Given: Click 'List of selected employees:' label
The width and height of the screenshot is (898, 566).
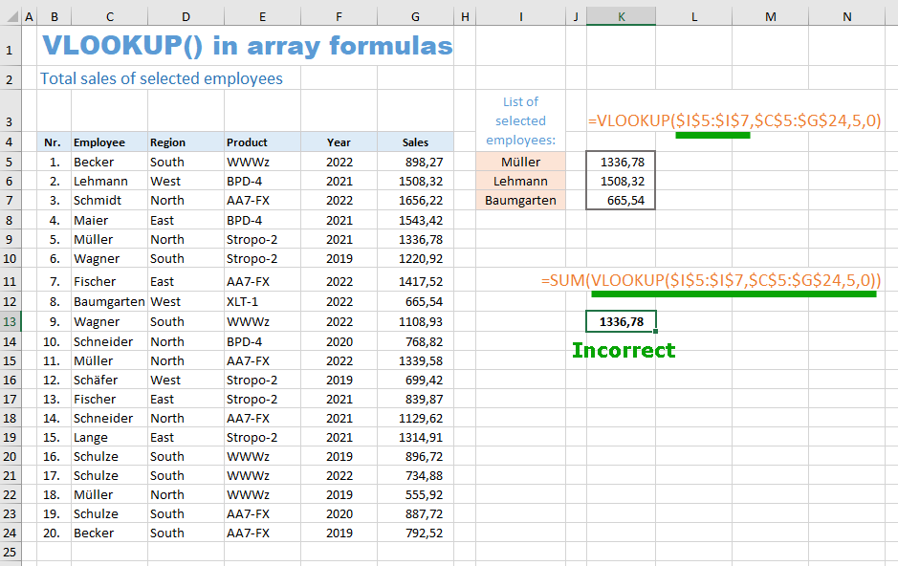Looking at the screenshot, I should 520,120.
